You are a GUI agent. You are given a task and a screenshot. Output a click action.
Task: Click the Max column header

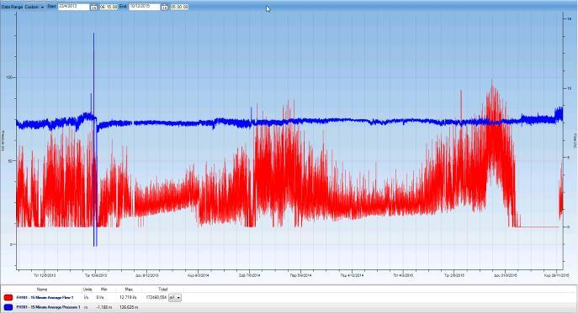point(129,290)
